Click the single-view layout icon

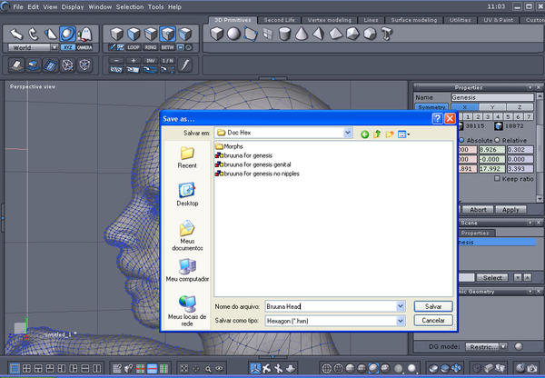pos(15,368)
